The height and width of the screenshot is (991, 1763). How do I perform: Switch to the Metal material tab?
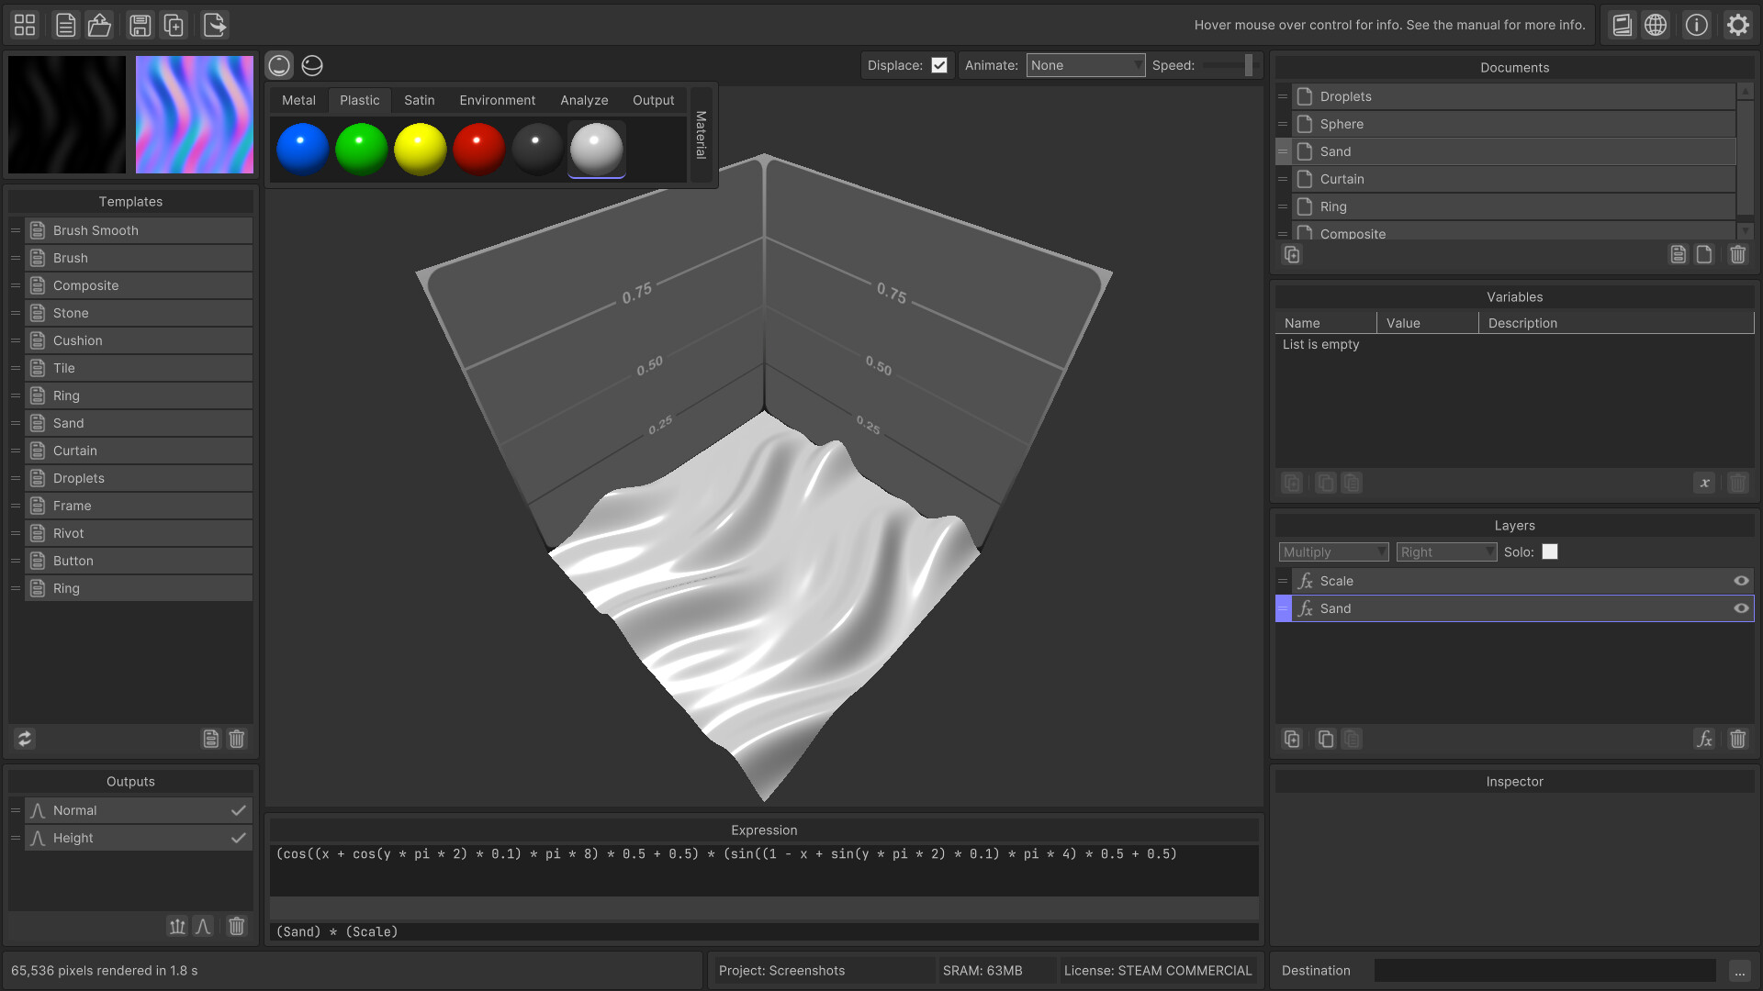(298, 100)
